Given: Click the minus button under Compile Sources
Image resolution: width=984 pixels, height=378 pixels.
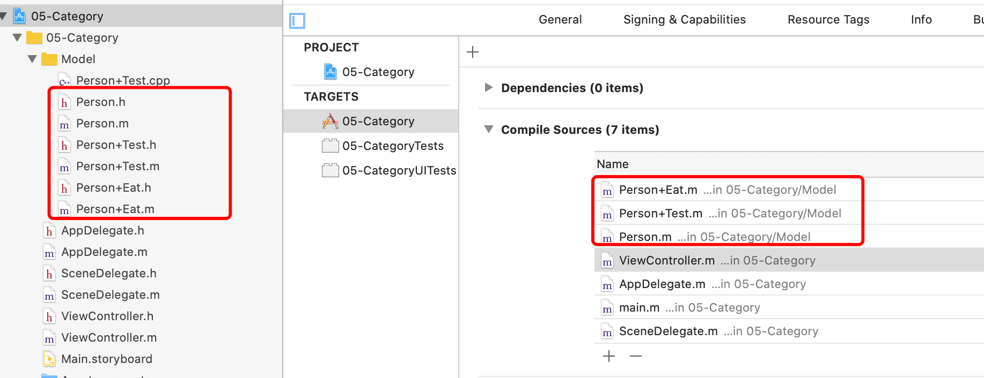Looking at the screenshot, I should (x=636, y=356).
